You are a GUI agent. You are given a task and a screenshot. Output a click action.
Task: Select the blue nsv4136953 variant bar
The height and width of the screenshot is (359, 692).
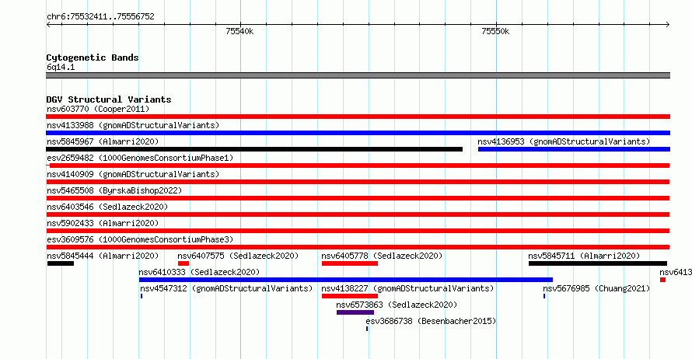pyautogui.click(x=574, y=149)
